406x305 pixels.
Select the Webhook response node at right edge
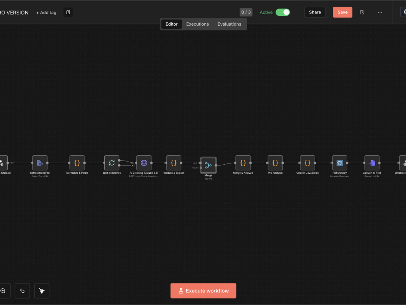[403, 163]
